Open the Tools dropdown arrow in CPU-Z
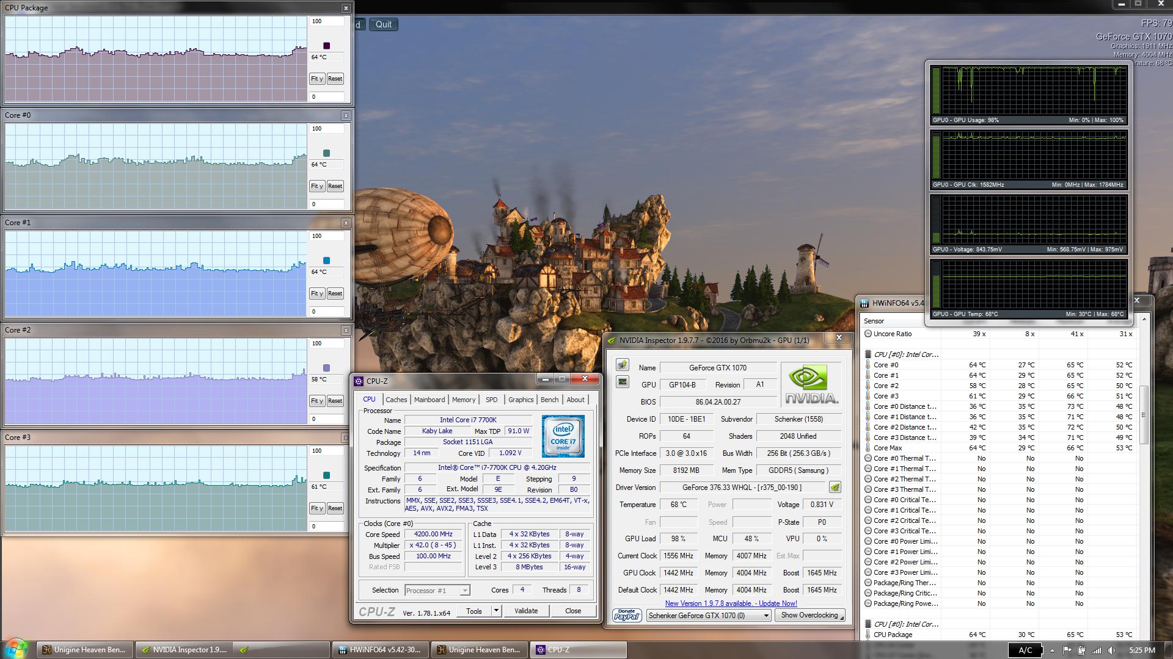This screenshot has height=659, width=1173. (496, 611)
